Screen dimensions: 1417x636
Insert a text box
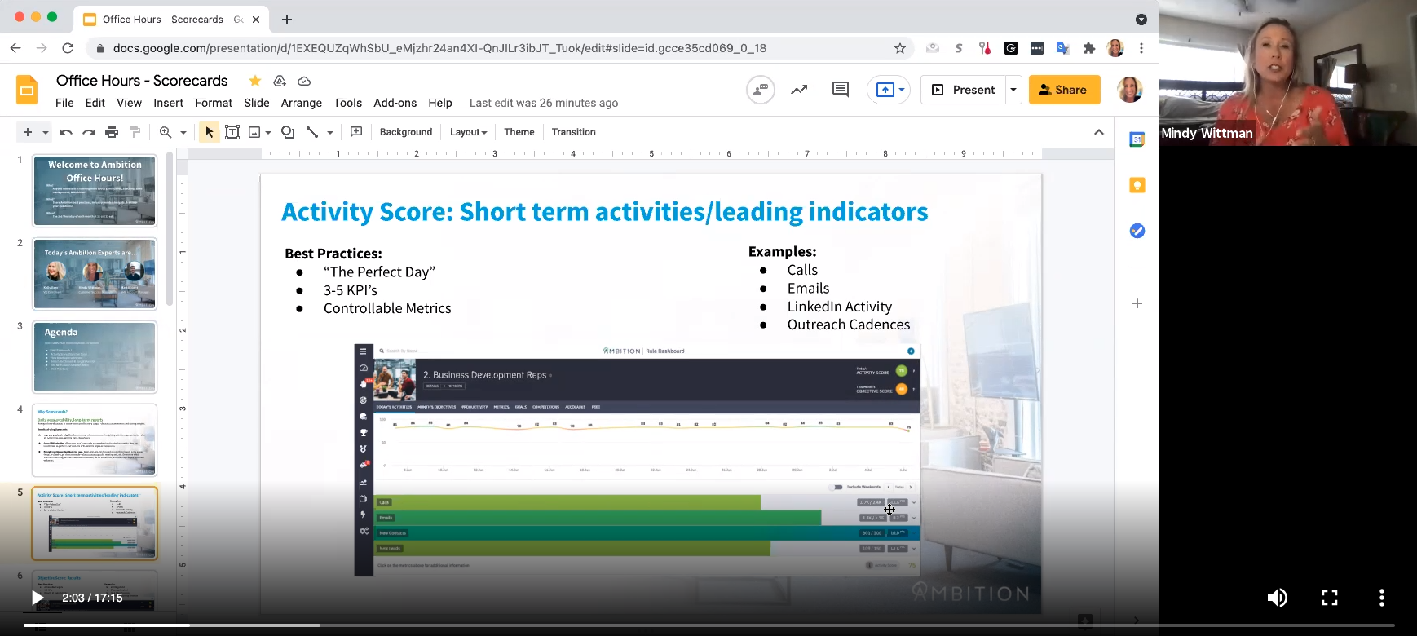232,132
